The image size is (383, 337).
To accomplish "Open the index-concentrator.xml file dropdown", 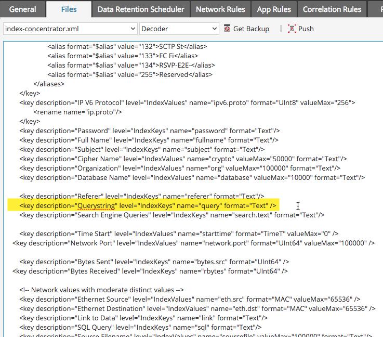I will 70,29.
